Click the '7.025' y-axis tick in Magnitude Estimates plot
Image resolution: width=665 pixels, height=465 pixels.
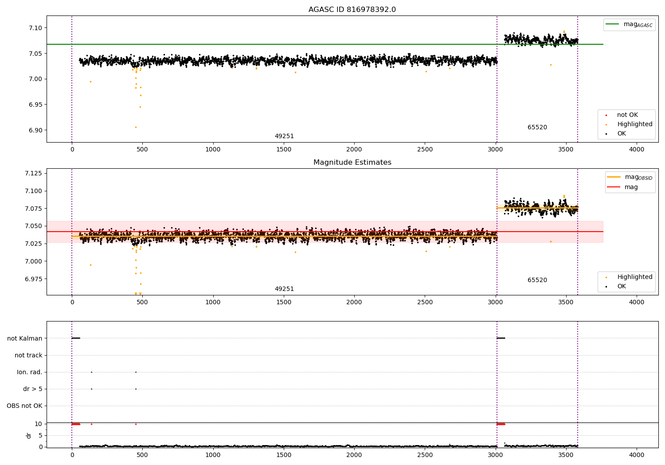[33, 244]
